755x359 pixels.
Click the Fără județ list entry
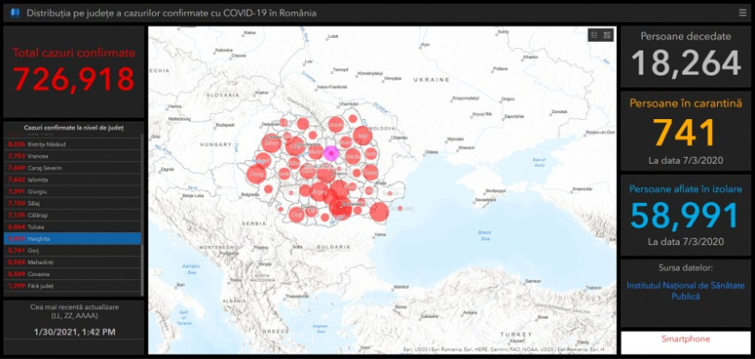(72, 285)
